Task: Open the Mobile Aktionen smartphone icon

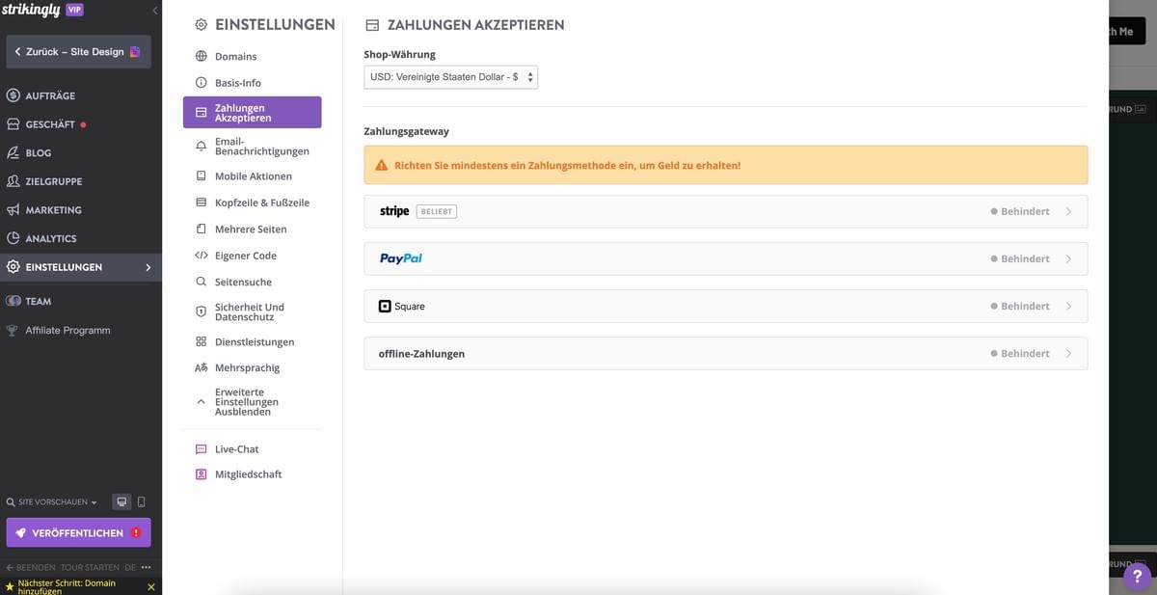Action: [x=201, y=176]
